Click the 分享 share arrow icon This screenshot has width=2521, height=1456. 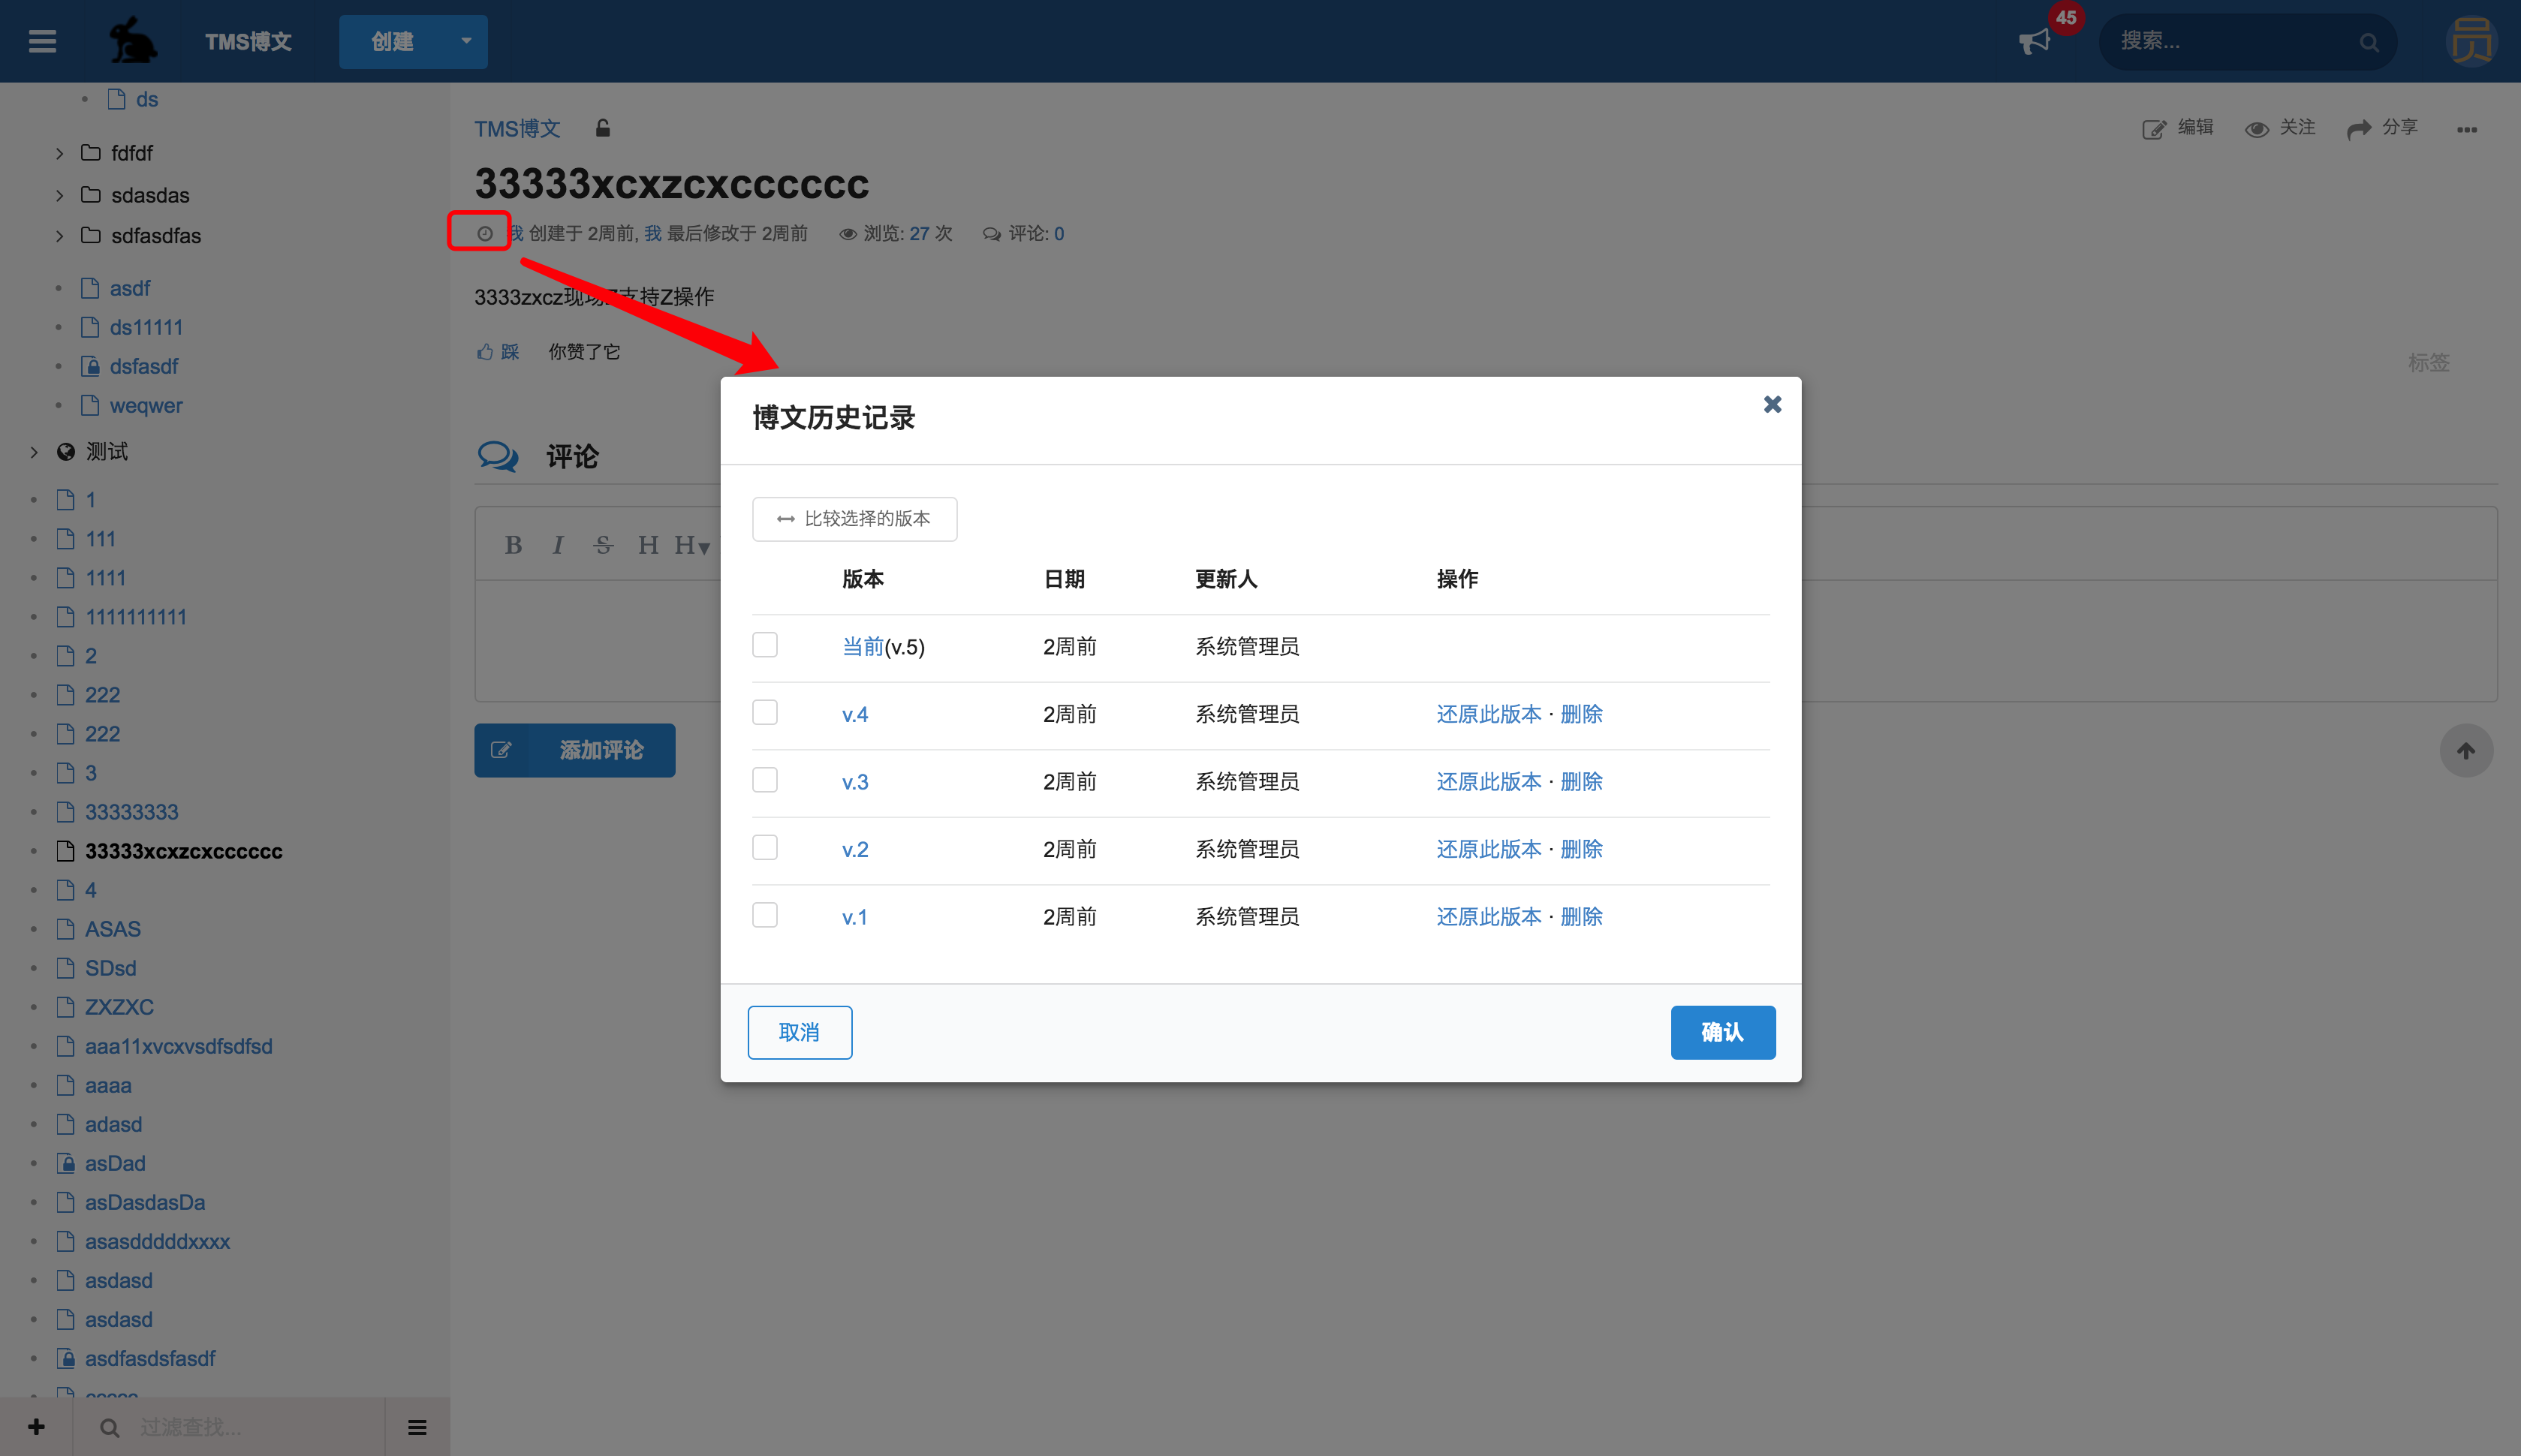[2358, 129]
